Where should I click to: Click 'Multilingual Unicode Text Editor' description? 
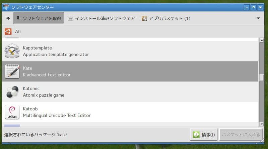point(57,115)
